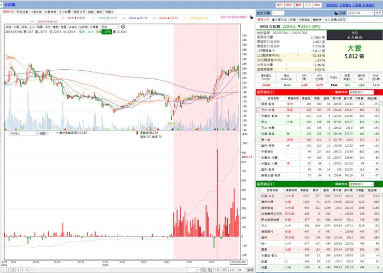Click the green icon right of 賣超15 dropdown
The height and width of the screenshot is (273, 383).
[x=376, y=184]
